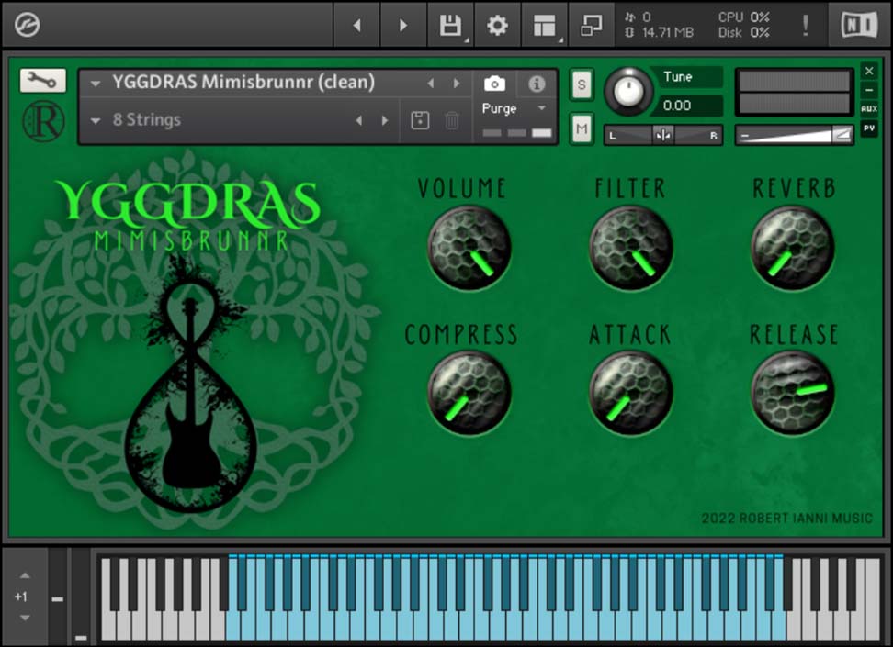Screen dimensions: 893x647
Task: Click the CPU 0% meter readout
Action: click(744, 17)
